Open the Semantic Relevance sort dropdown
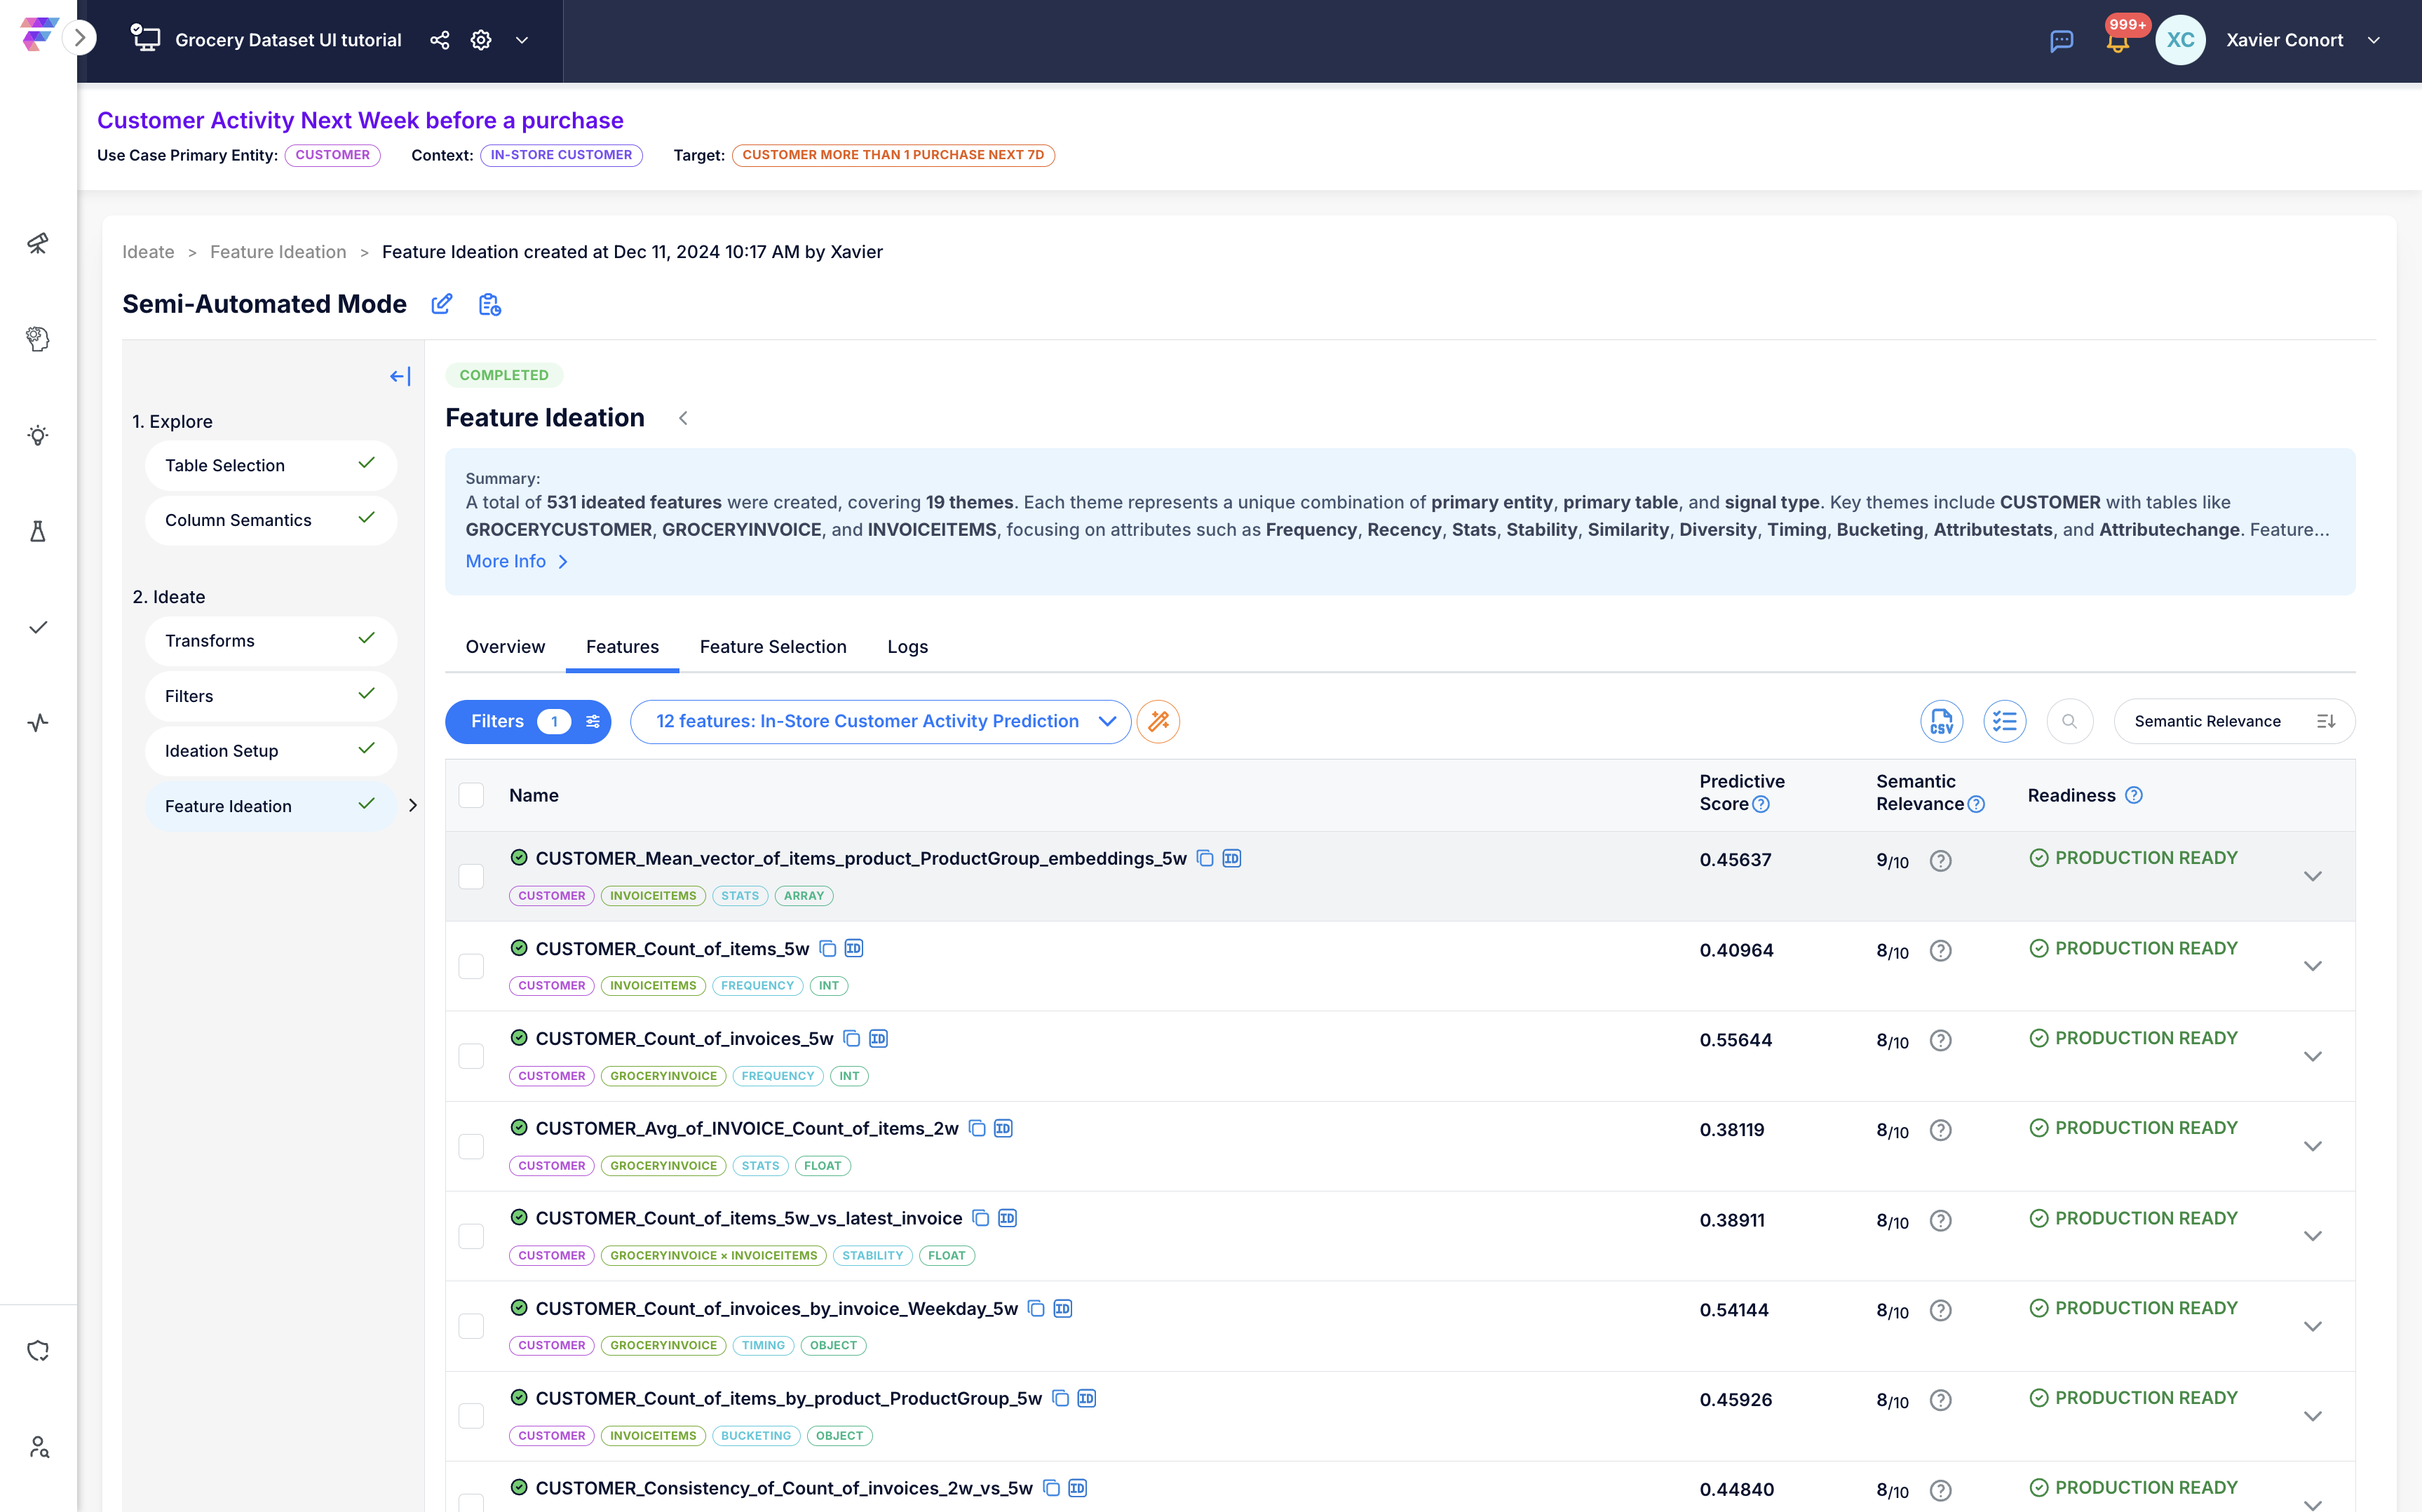 tap(2234, 721)
